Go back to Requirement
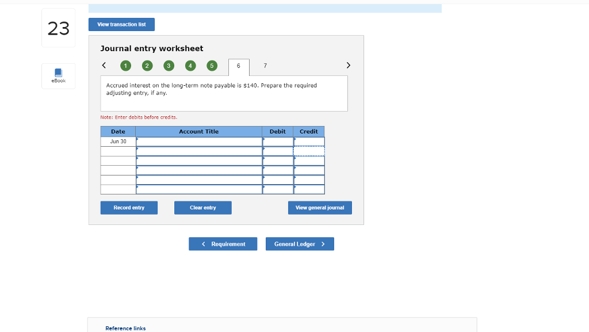Viewport: 589px width, 332px height. click(223, 244)
